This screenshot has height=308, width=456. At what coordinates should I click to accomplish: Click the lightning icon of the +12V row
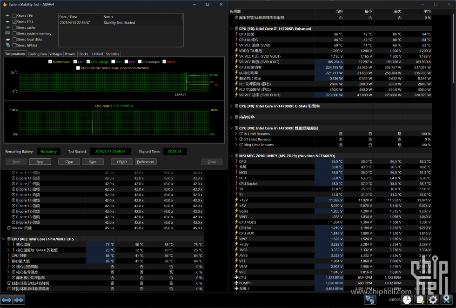click(x=236, y=200)
